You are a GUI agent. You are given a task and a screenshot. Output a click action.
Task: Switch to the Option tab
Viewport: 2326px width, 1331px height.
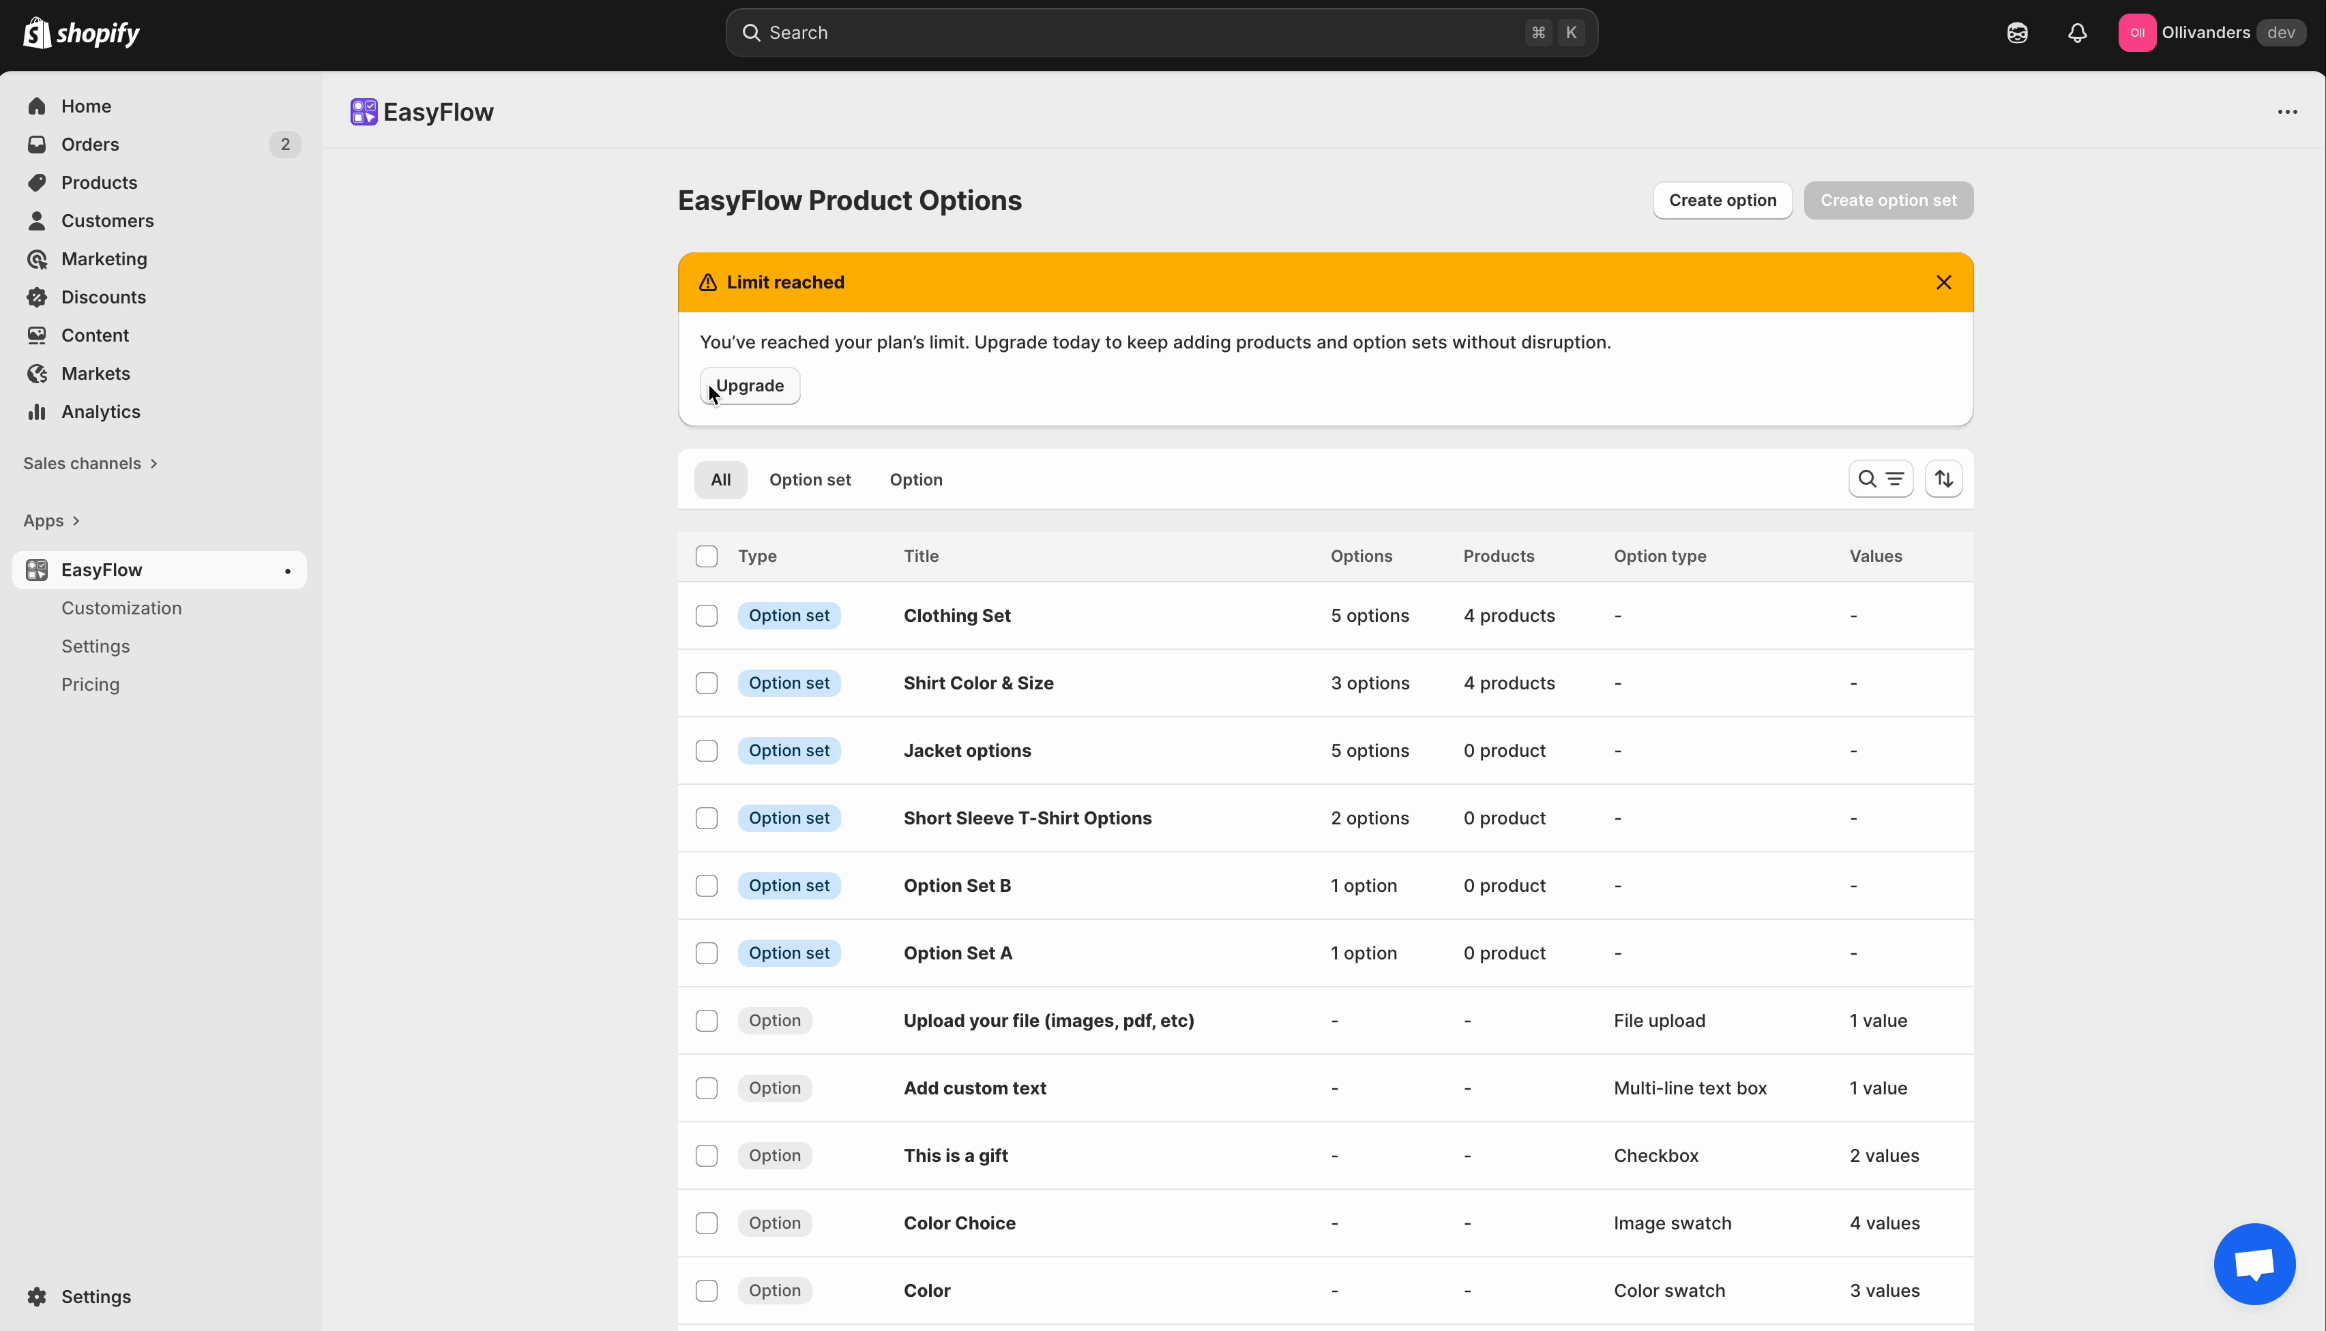[916, 480]
